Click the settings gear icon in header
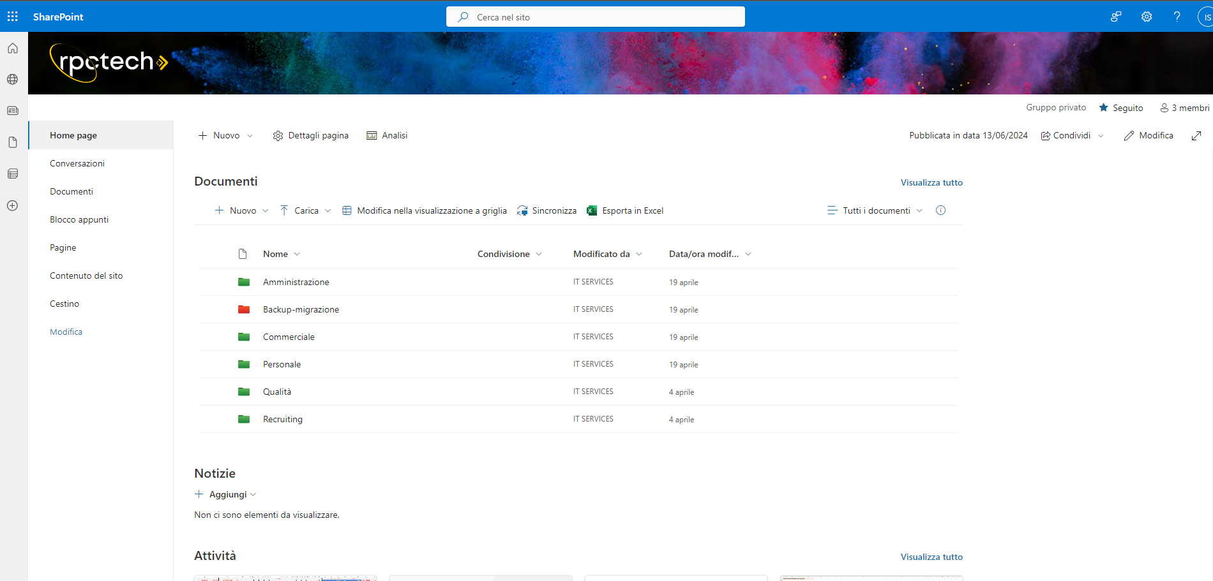The image size is (1213, 581). 1147,17
